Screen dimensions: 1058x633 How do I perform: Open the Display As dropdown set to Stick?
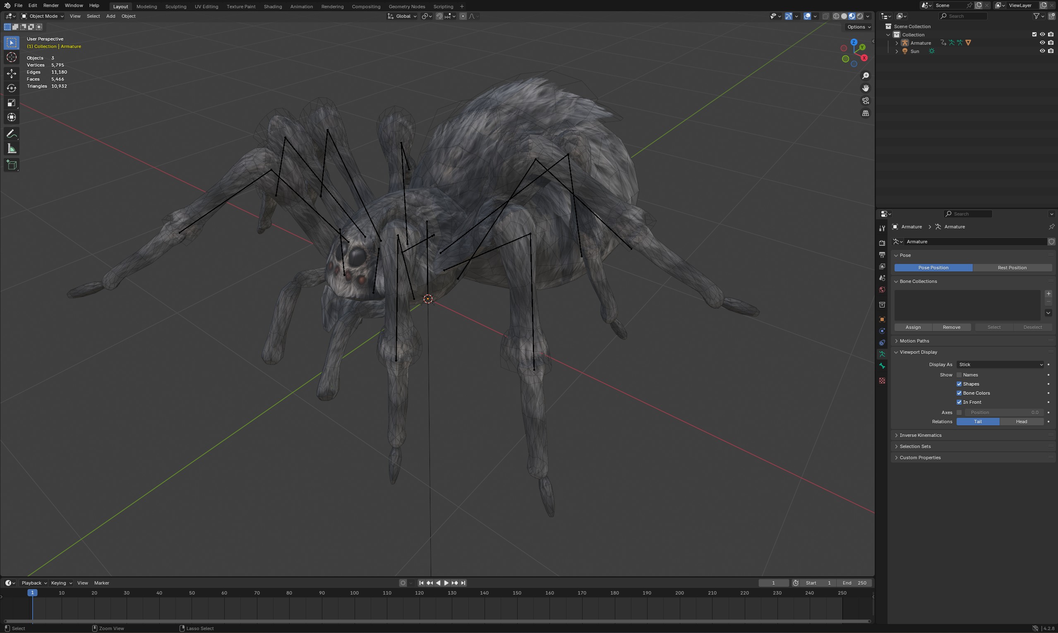pos(1000,364)
